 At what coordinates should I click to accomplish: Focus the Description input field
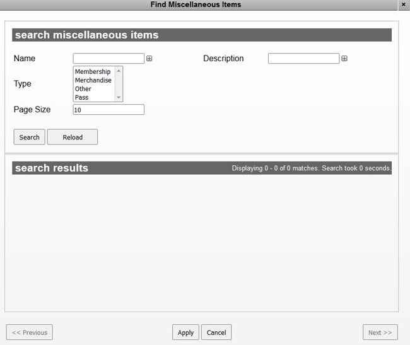point(303,58)
